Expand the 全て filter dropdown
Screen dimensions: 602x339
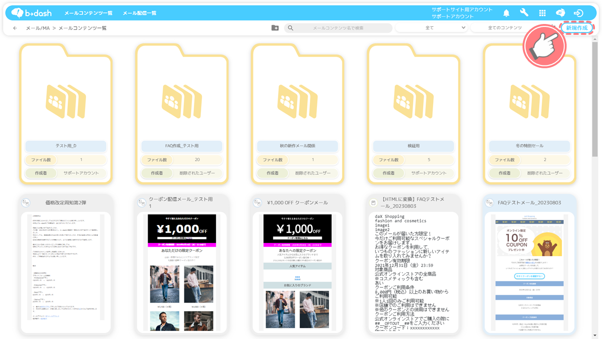coord(431,28)
